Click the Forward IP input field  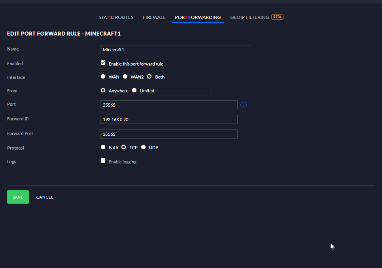169,120
